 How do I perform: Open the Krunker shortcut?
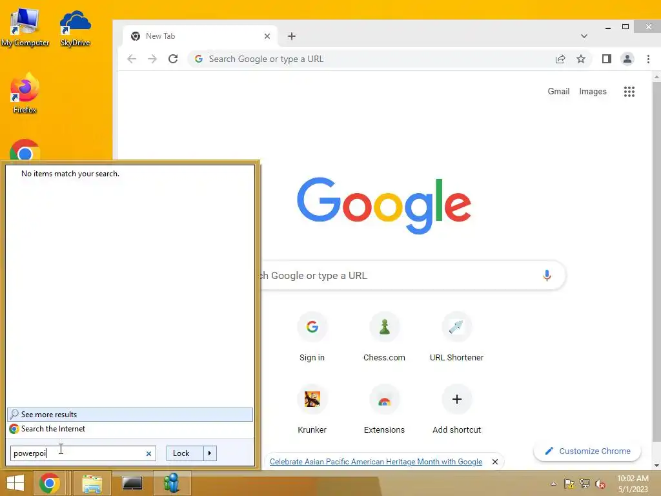312,409
